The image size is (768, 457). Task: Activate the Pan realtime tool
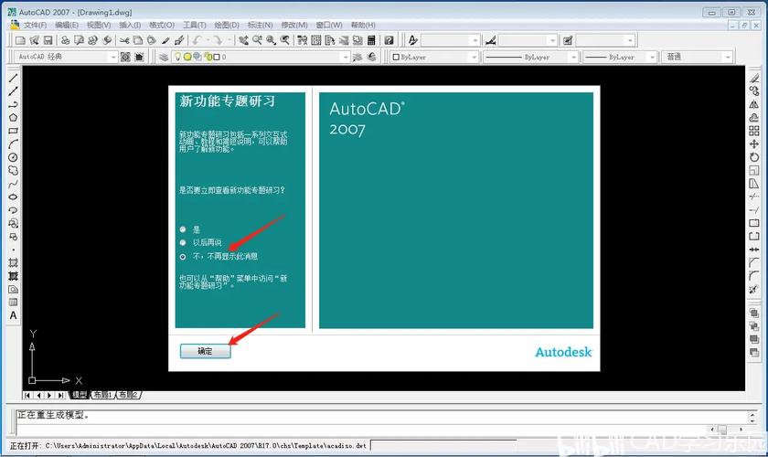(243, 40)
